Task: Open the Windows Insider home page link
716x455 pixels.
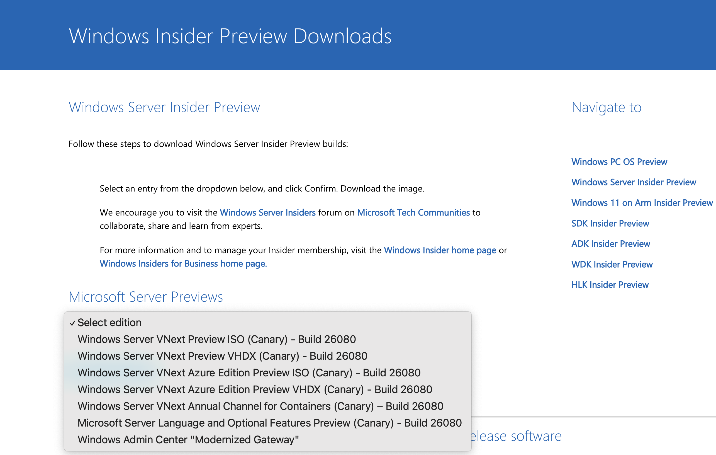Action: 440,250
